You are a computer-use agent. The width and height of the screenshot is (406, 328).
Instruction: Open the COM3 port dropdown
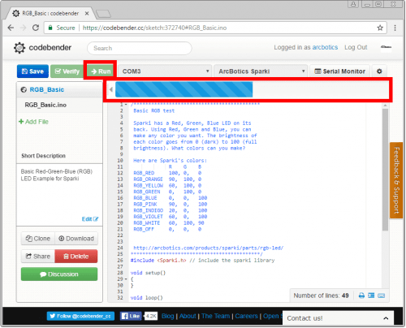coord(165,71)
